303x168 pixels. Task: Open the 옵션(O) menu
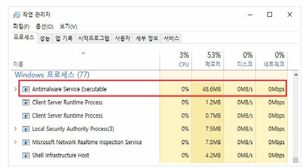point(45,26)
